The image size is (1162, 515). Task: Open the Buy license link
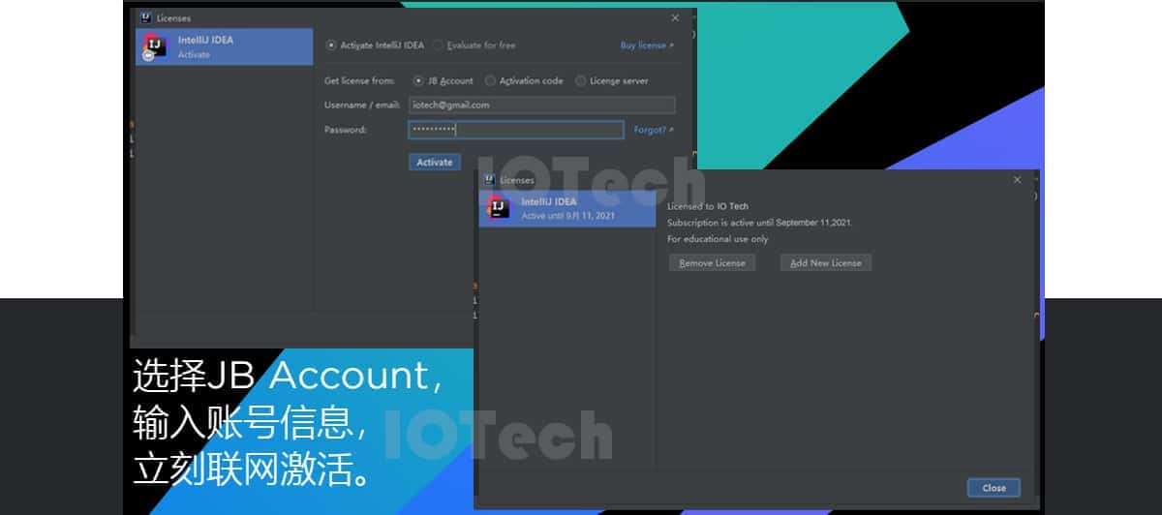click(x=647, y=45)
